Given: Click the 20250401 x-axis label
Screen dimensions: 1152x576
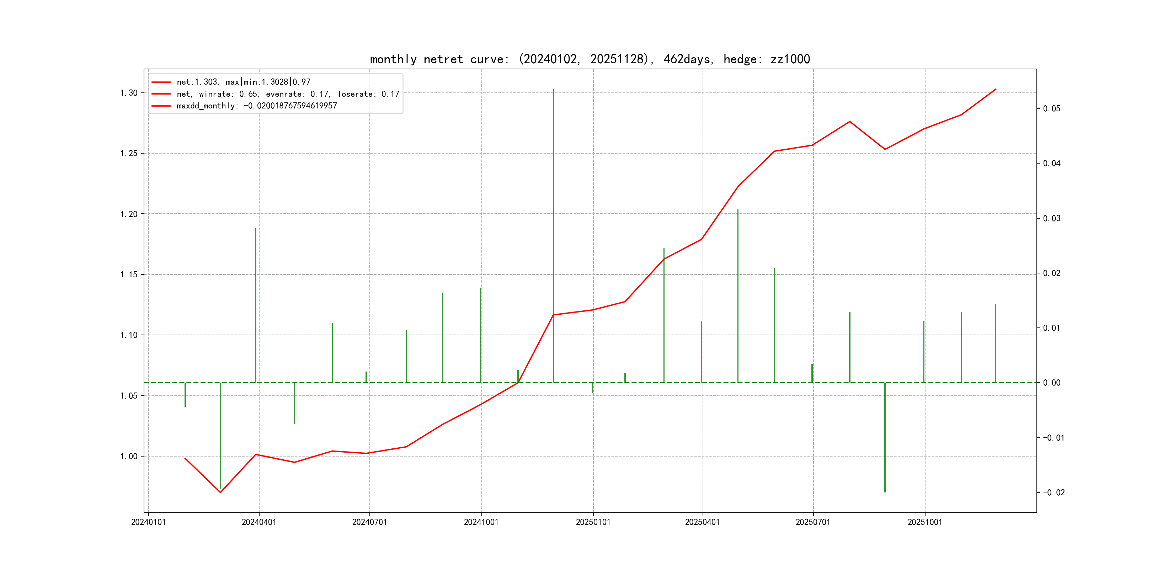Looking at the screenshot, I should click(702, 522).
